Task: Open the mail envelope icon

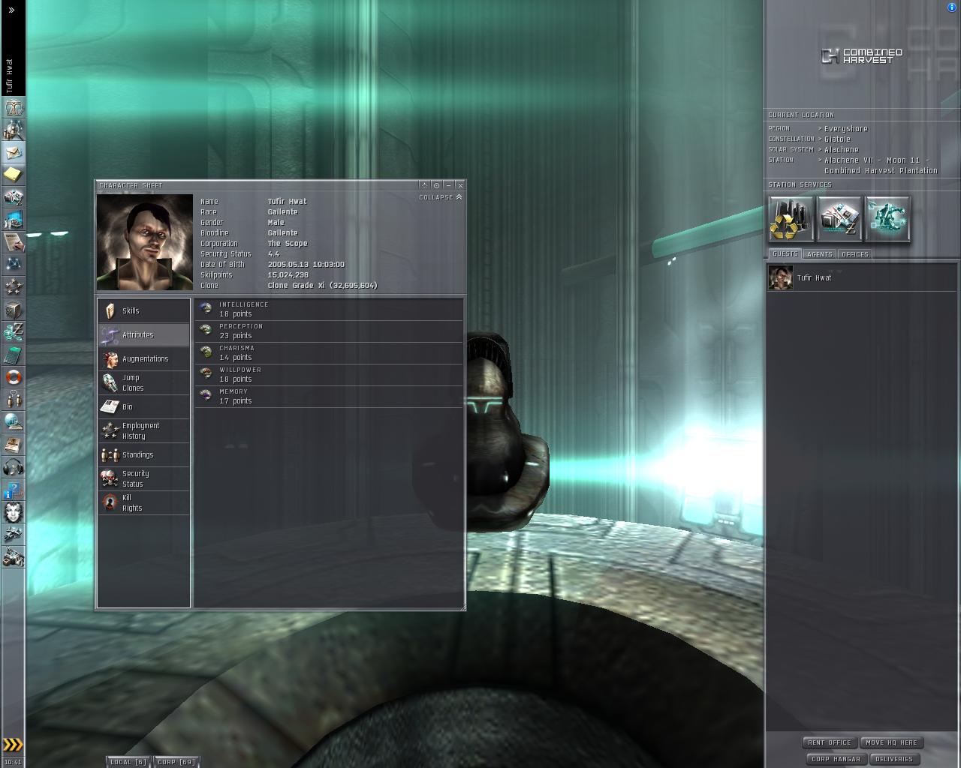Action: point(14,152)
